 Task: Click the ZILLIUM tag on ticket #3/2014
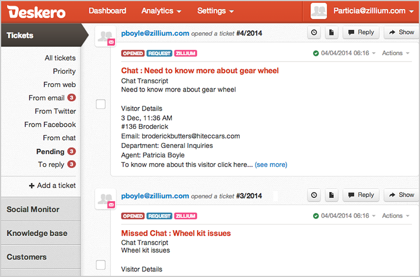pos(185,216)
